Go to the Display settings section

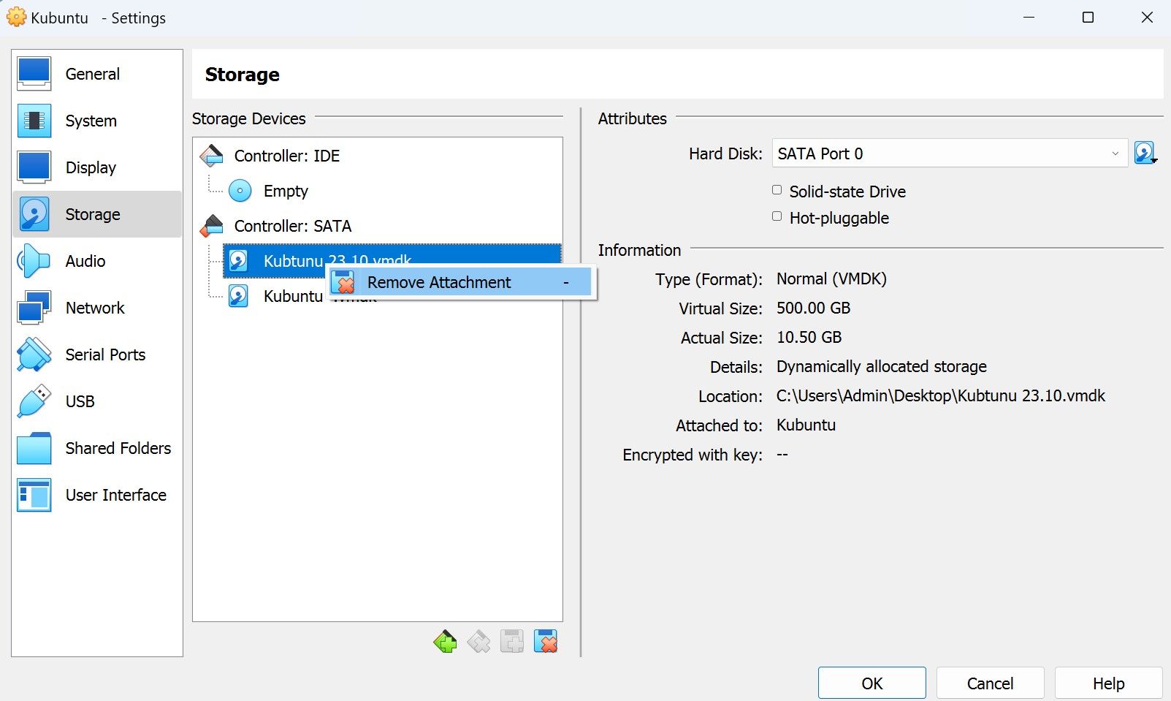(91, 167)
